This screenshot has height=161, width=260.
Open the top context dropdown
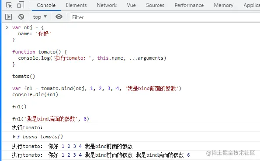pos(40,17)
